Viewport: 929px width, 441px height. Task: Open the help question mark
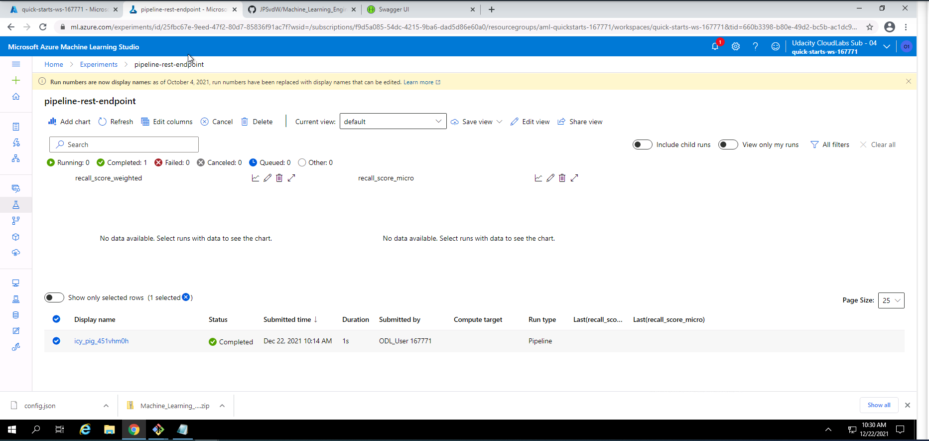pos(756,46)
